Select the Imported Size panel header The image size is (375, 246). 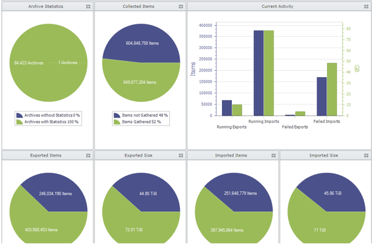[x=325, y=155]
